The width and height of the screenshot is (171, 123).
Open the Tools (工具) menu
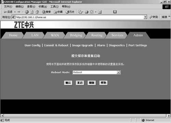[x=54, y=6]
